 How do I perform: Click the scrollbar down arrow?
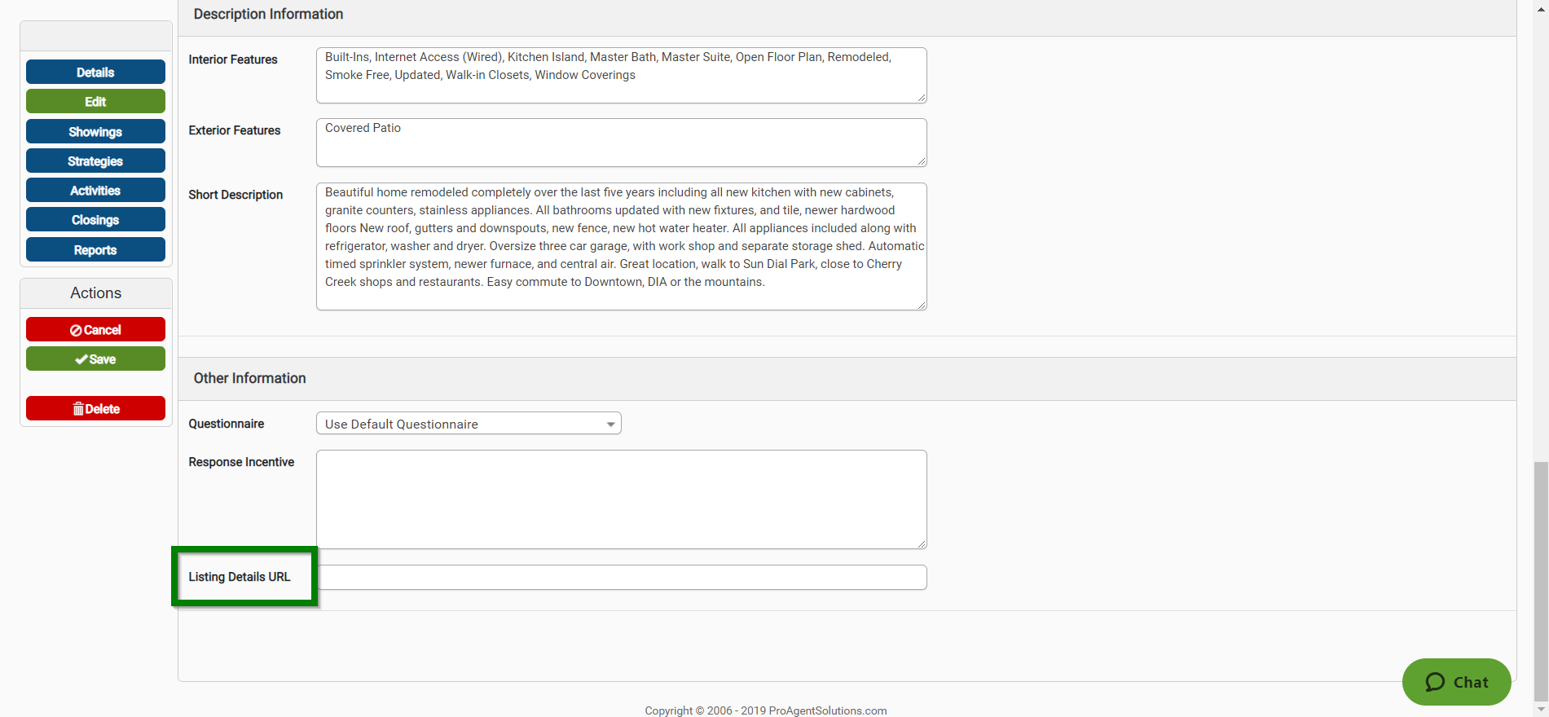click(x=1540, y=710)
